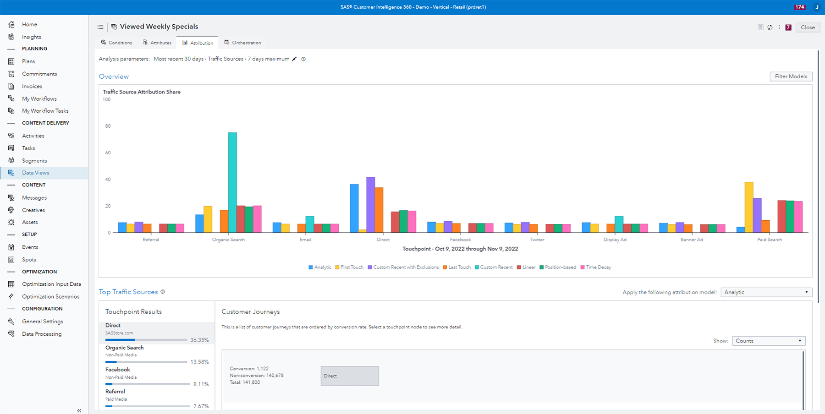Click the help icon after analysis parameters
825x414 pixels.
tap(303, 59)
